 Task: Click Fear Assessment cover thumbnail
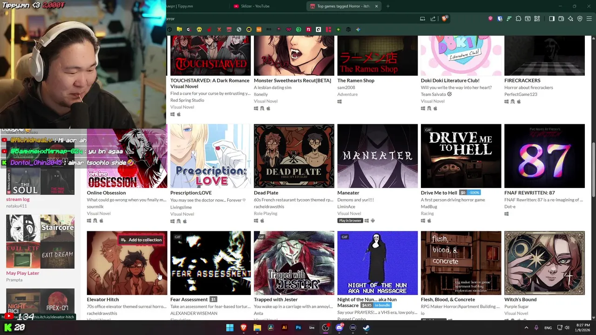tap(210, 263)
